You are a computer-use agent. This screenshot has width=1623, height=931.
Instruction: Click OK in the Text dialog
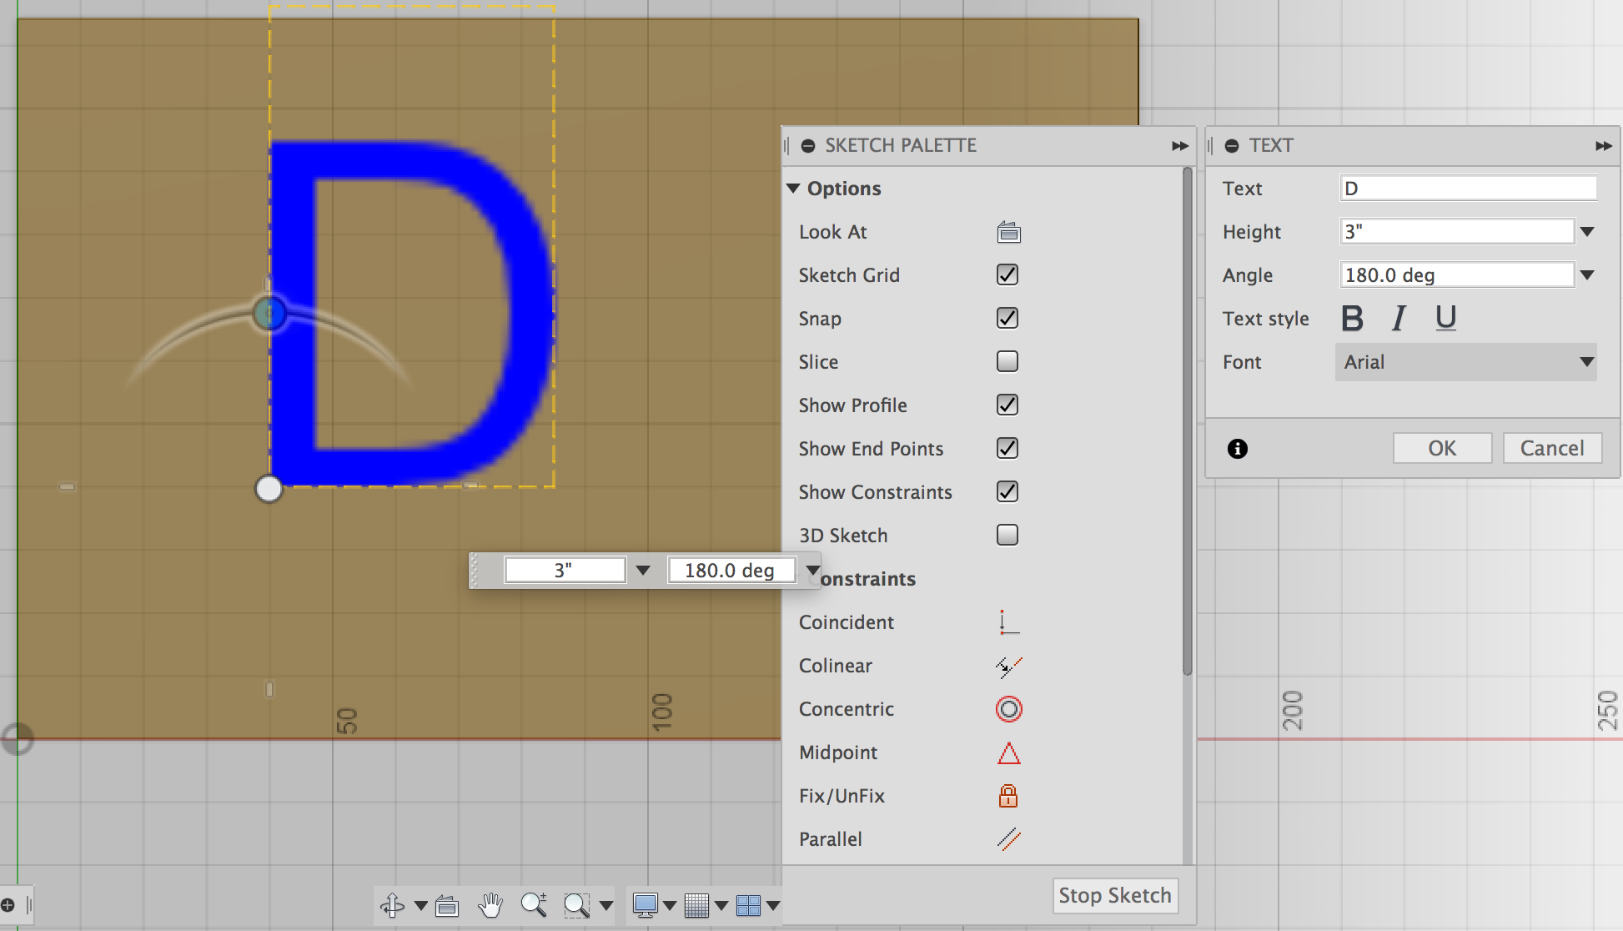(1442, 449)
